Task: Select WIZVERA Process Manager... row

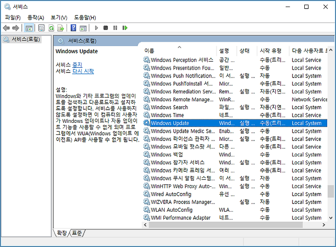Action: [235, 202]
